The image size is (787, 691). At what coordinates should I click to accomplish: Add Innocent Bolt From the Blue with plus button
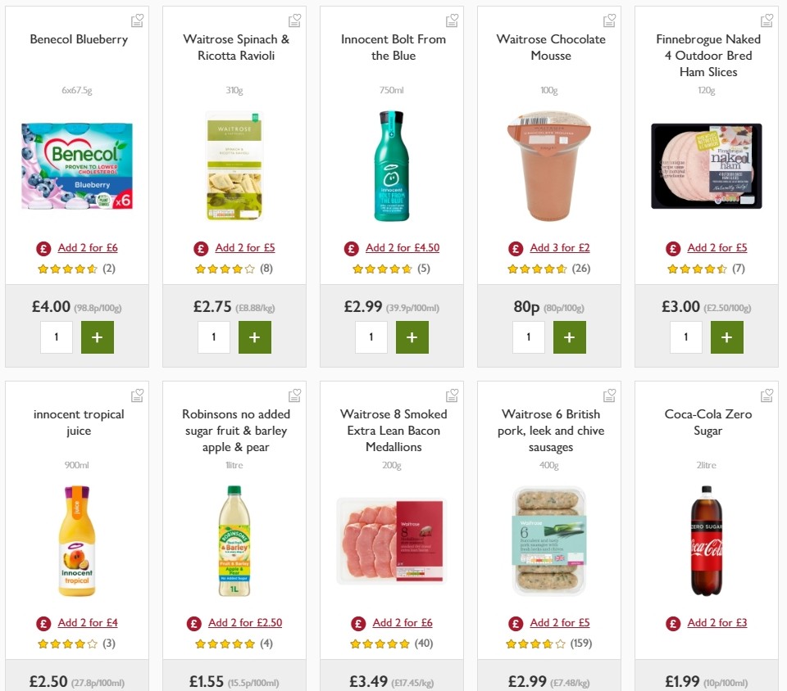412,336
